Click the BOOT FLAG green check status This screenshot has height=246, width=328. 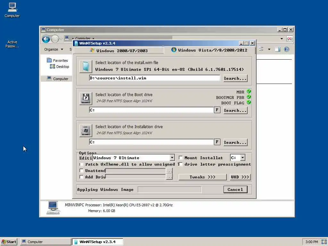coord(249,102)
